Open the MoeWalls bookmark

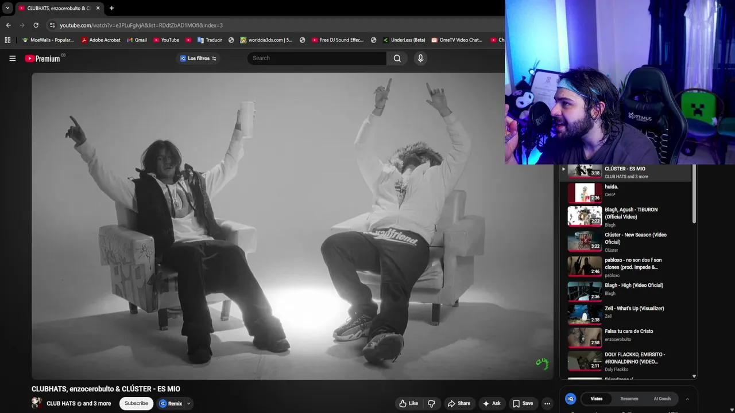[x=48, y=40]
